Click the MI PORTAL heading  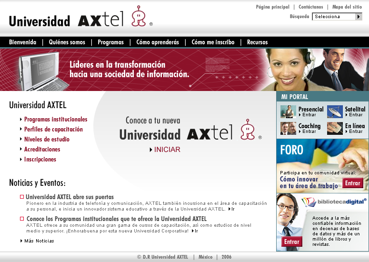tap(294, 97)
